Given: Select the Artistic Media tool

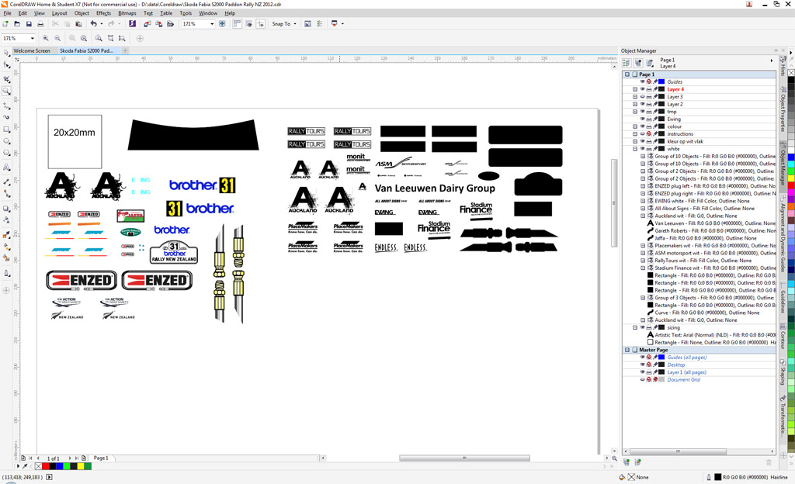Looking at the screenshot, I should coord(6,117).
